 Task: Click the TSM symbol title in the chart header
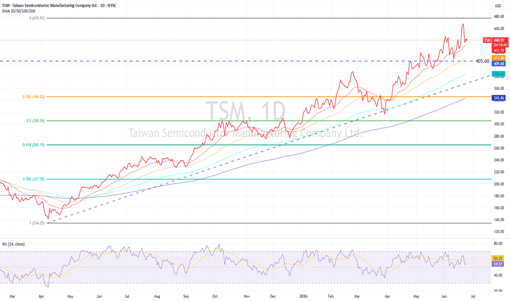tap(59, 6)
